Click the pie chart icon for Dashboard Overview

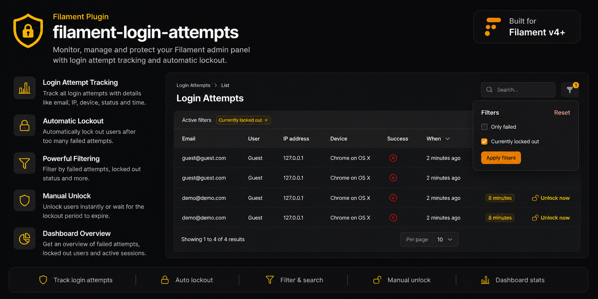pyautogui.click(x=25, y=238)
